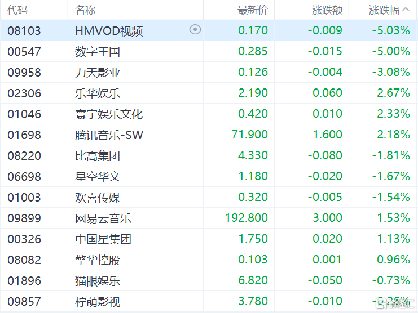Viewport: 418px width, 313px height.
Task: Open 寰宇娱乐文化 stock details
Action: (x=109, y=114)
